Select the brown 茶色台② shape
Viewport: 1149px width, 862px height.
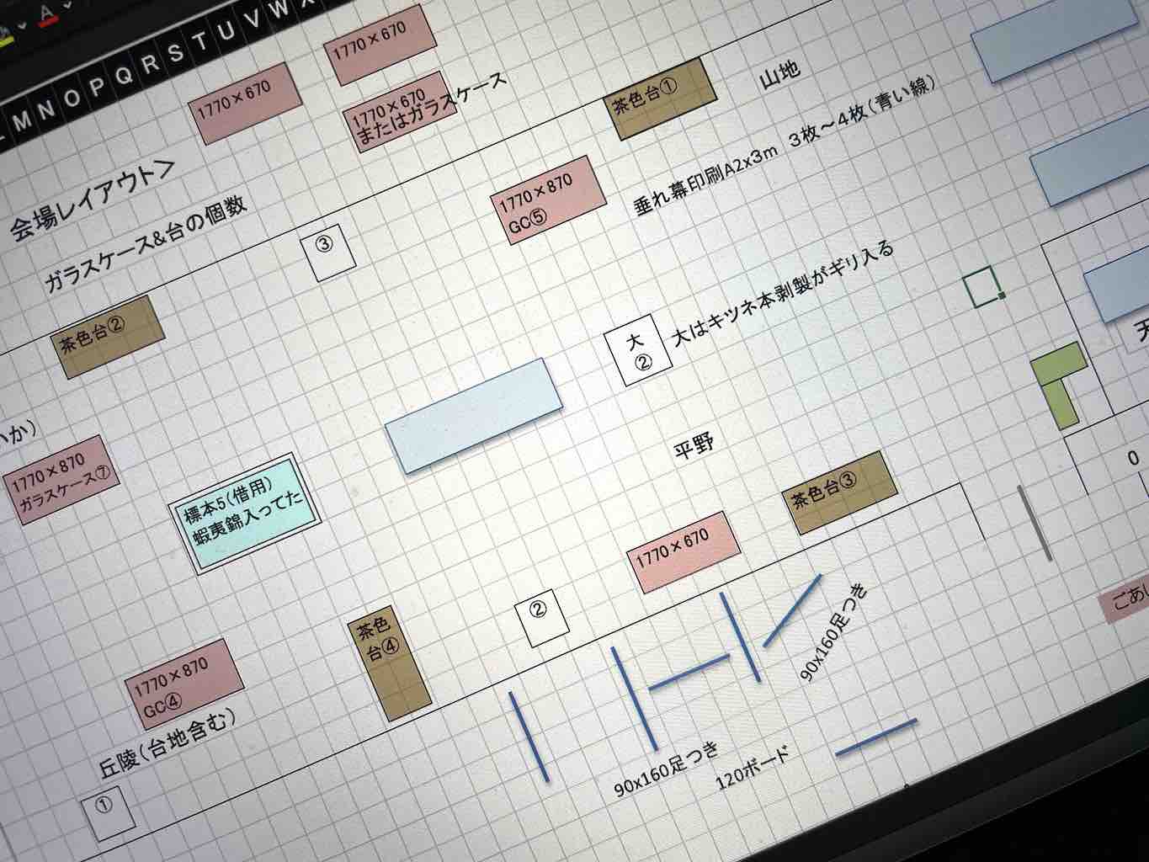[x=106, y=337]
